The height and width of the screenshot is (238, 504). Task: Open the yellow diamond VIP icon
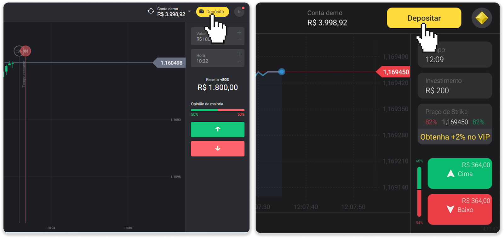[482, 18]
